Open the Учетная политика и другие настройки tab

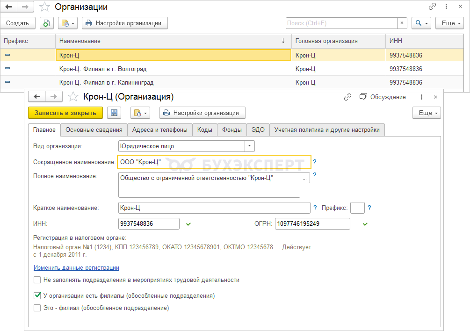click(x=327, y=130)
